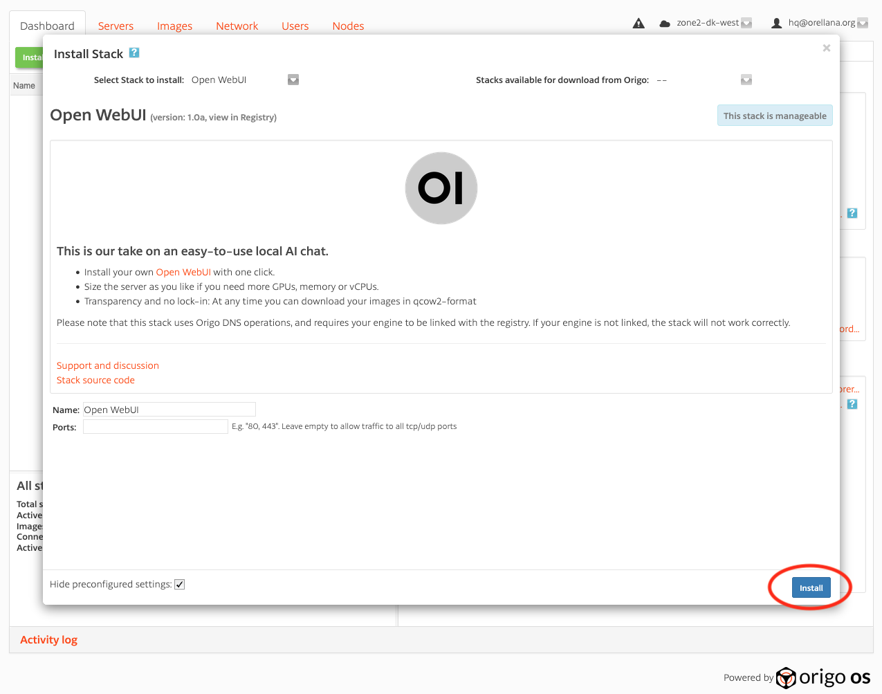
Task: Close the Install Stack dialog
Action: (x=826, y=48)
